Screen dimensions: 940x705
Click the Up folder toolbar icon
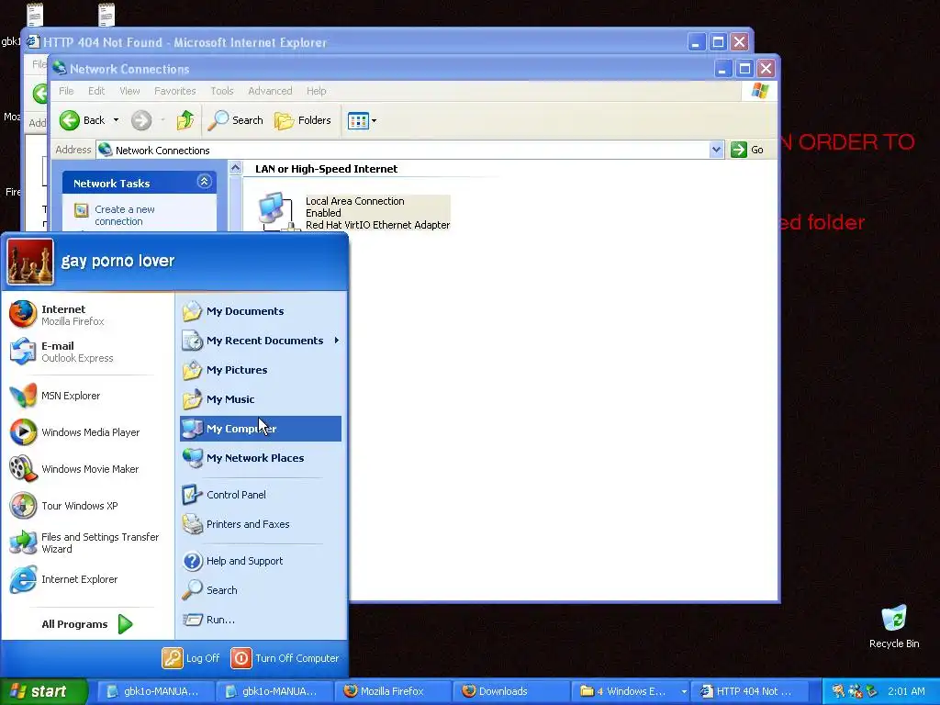point(185,120)
